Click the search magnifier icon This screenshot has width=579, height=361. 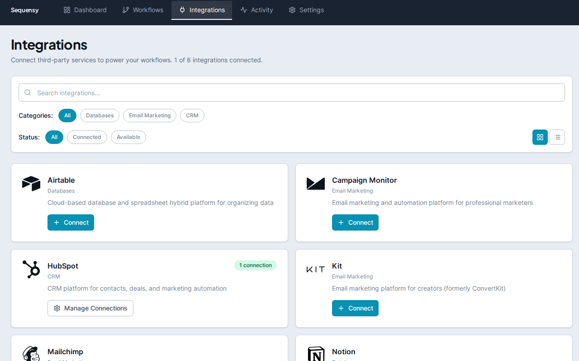(x=28, y=93)
